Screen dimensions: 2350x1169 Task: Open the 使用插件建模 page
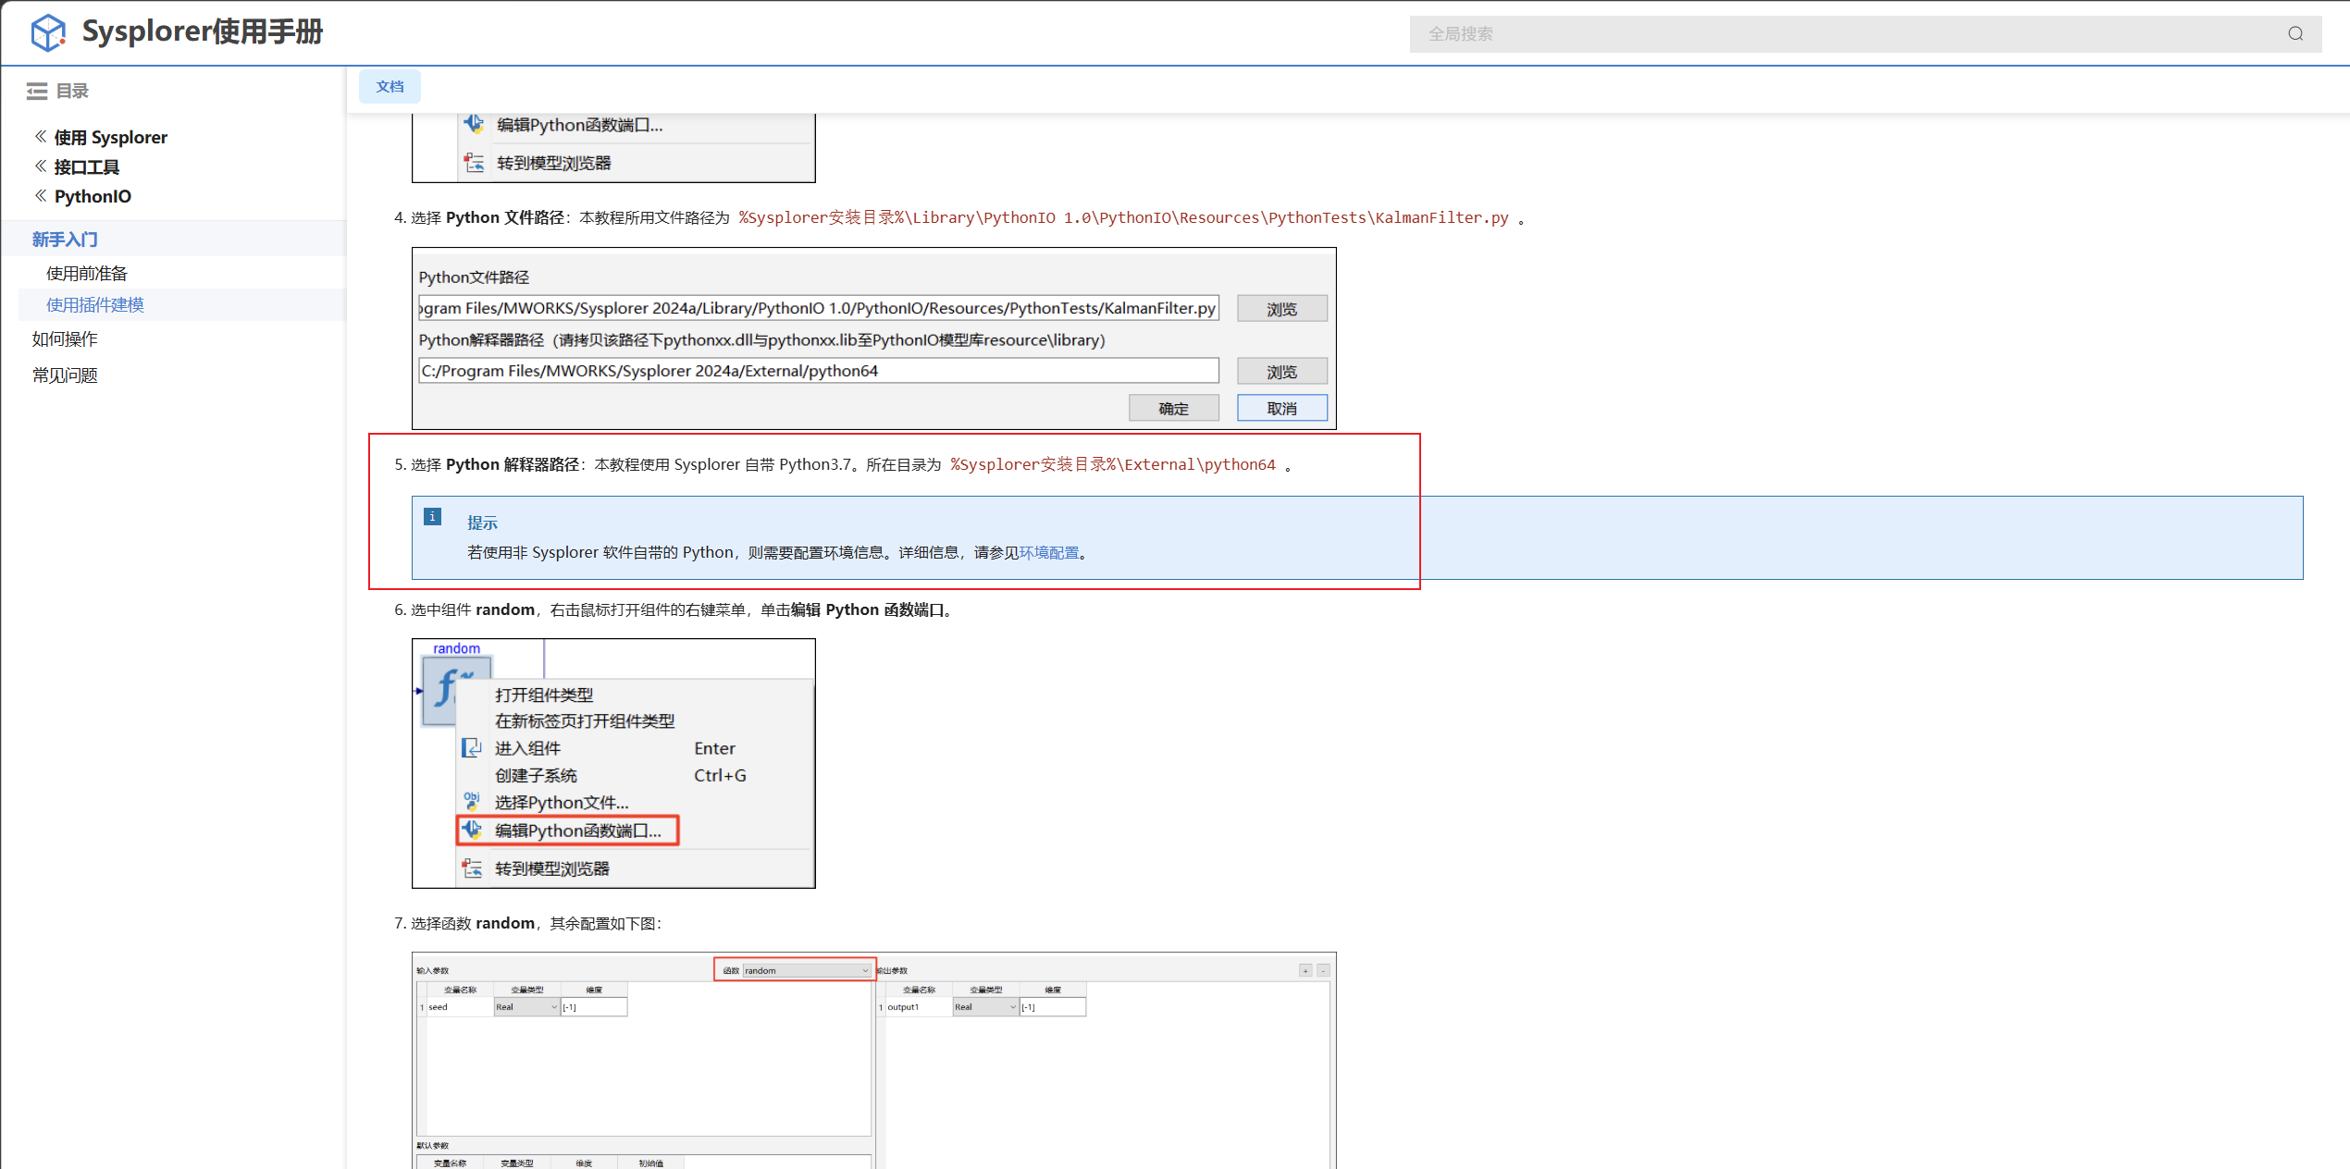click(95, 304)
